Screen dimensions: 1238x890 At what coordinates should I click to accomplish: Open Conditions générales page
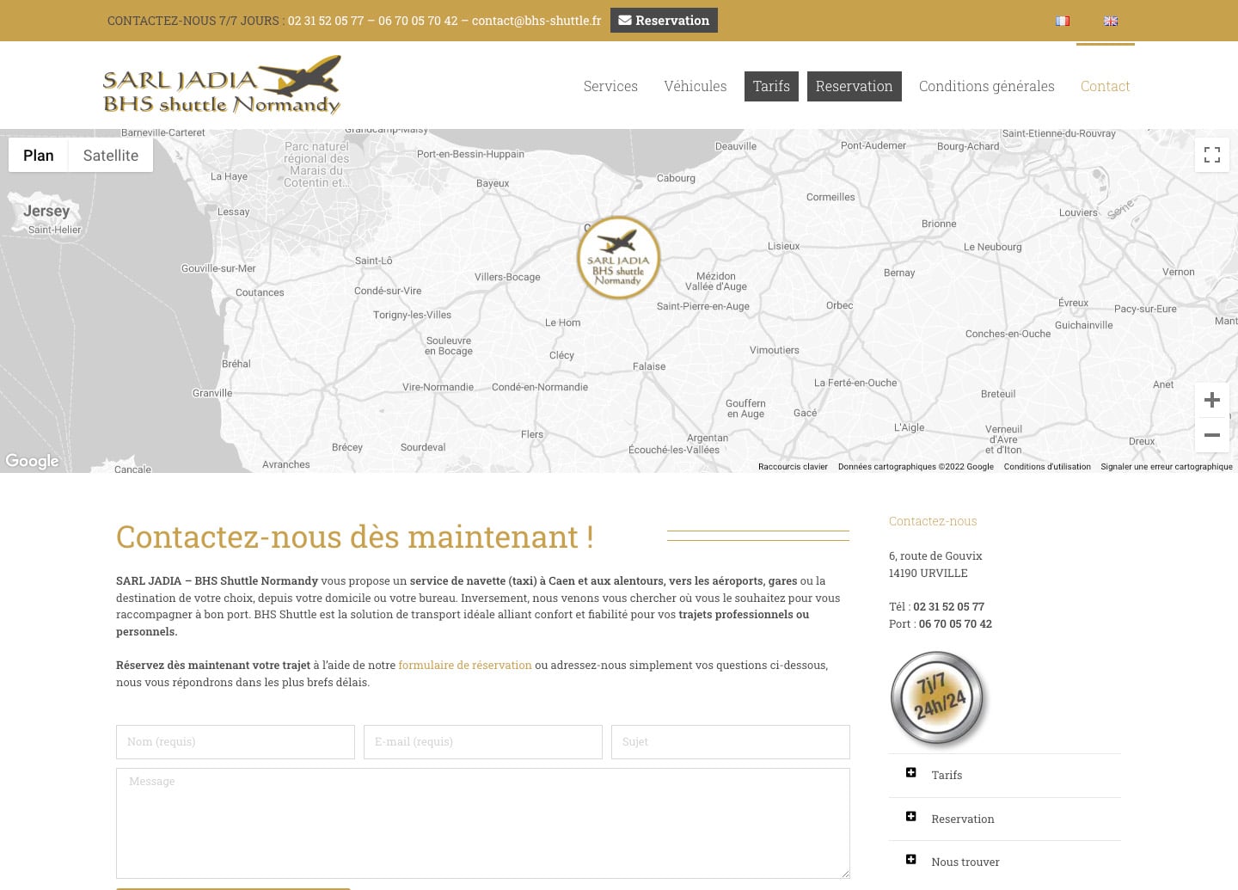(987, 86)
